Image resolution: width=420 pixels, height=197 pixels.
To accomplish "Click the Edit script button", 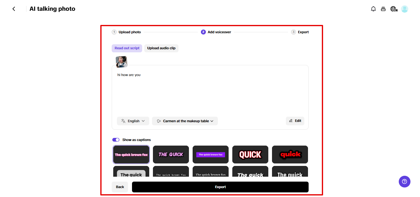I will tap(295, 121).
